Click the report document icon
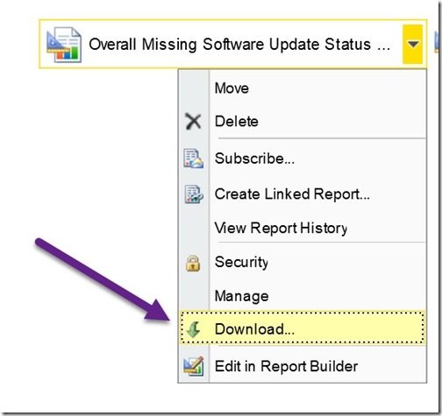The image size is (442, 416). click(64, 45)
